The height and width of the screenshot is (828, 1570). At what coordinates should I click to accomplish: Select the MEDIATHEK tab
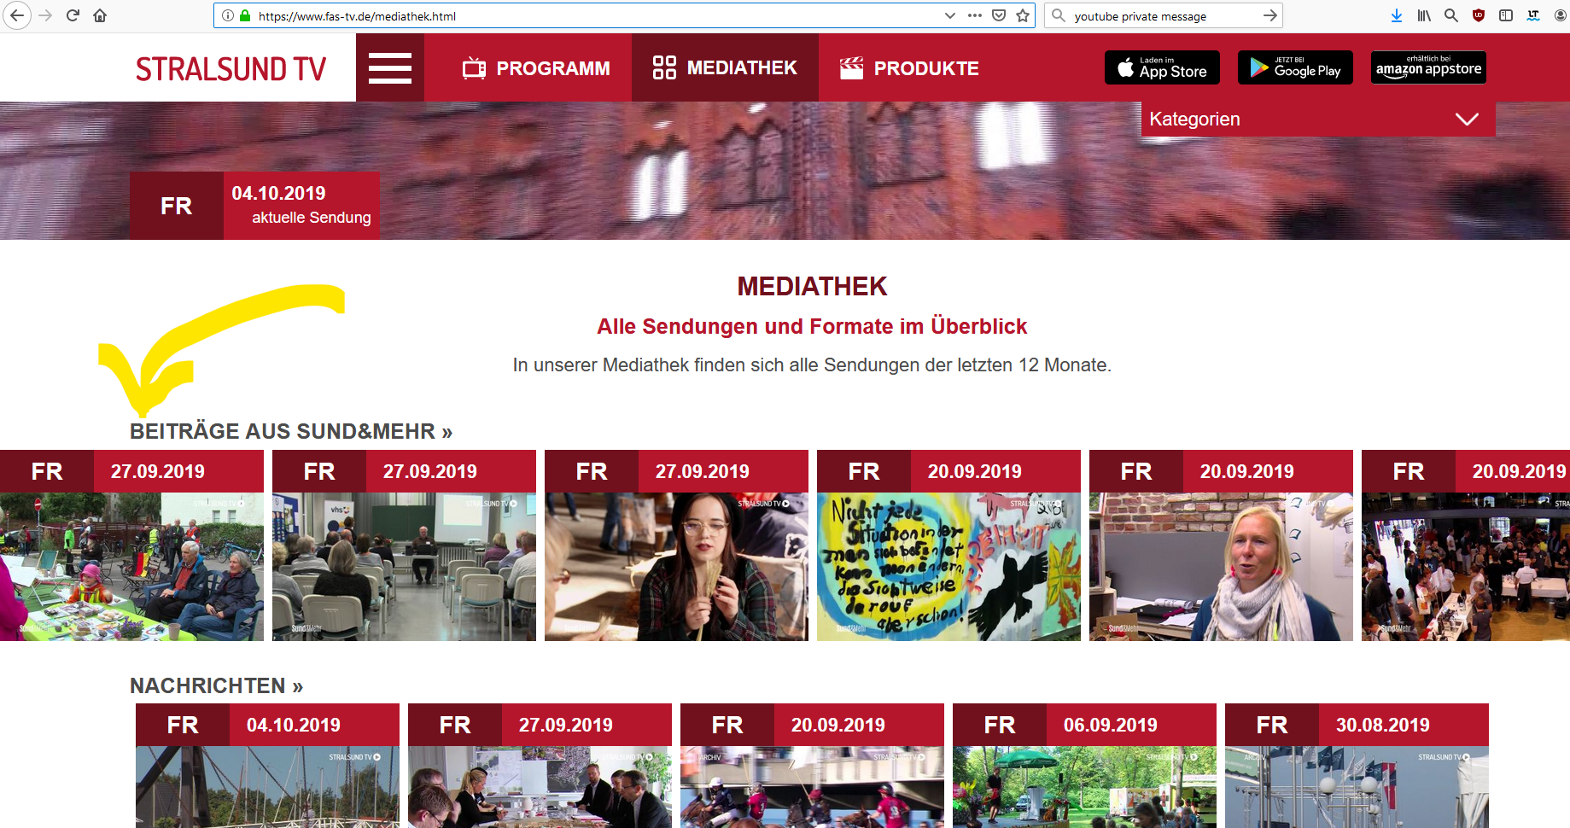(x=725, y=68)
